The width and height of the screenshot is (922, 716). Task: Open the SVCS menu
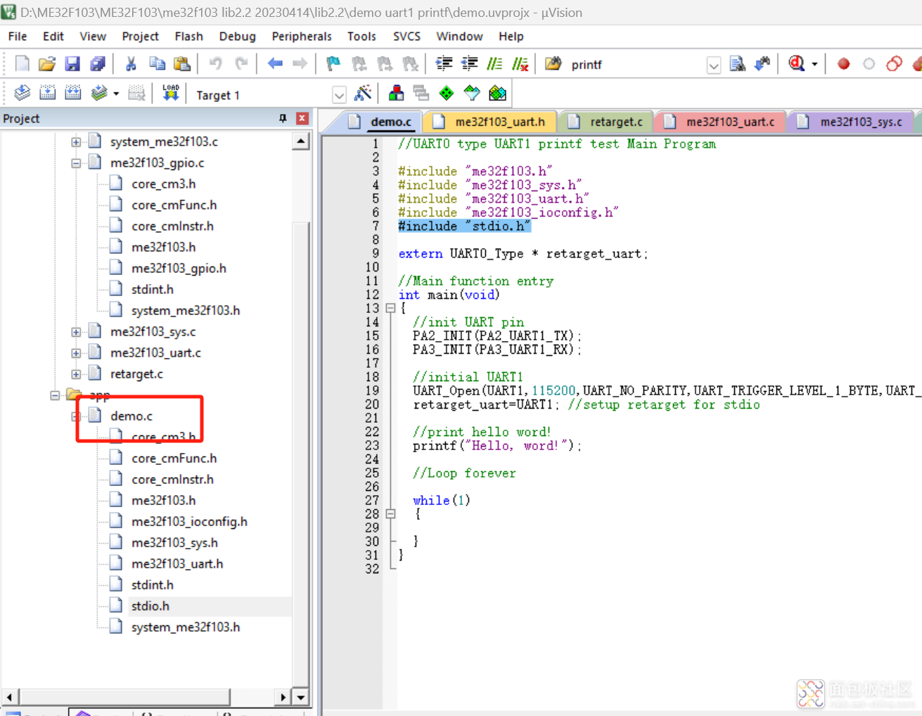click(x=406, y=36)
